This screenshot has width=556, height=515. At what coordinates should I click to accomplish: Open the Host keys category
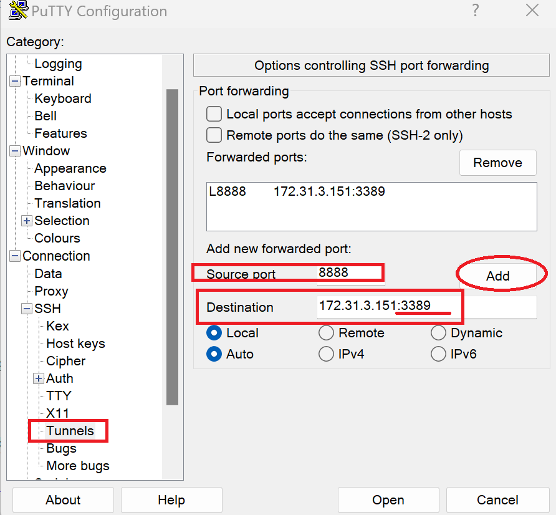point(75,344)
